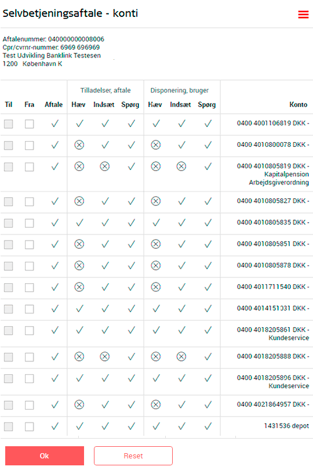313x470 pixels.
Task: Click the Reset button
Action: pos(133,455)
